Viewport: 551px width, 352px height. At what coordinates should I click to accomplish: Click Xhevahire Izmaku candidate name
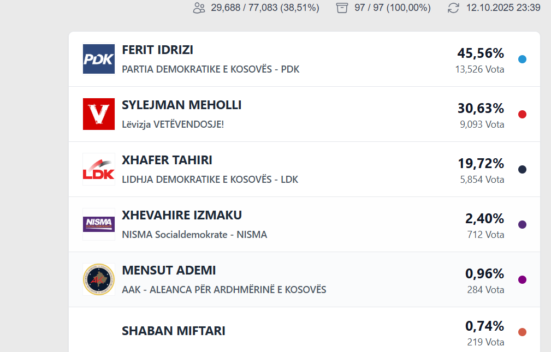tap(181, 216)
